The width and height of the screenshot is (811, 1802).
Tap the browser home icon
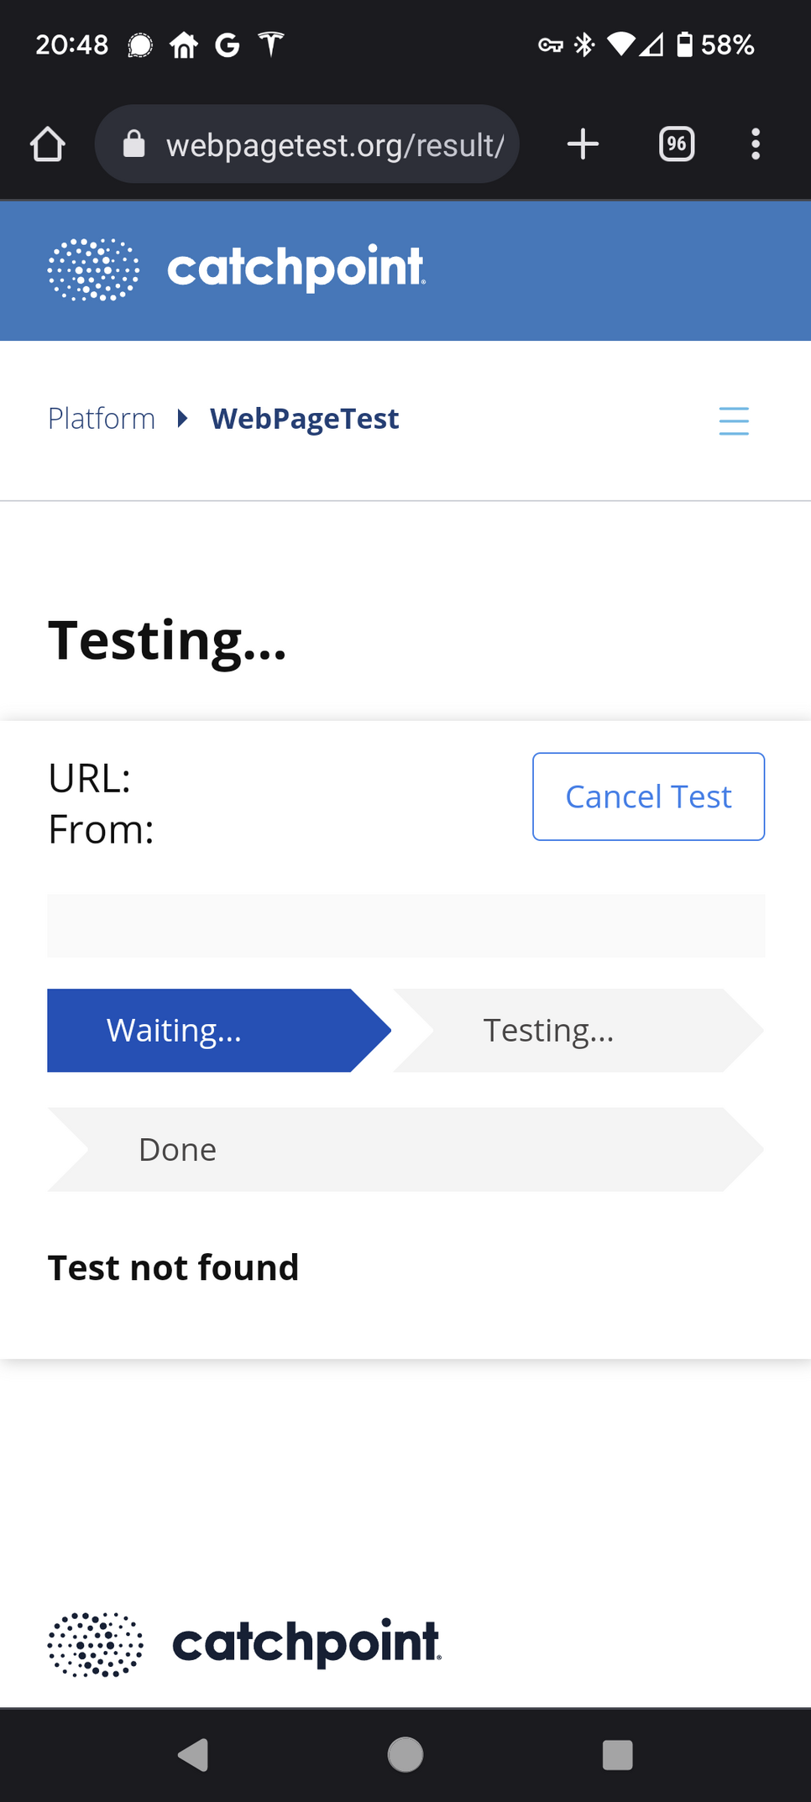(48, 144)
